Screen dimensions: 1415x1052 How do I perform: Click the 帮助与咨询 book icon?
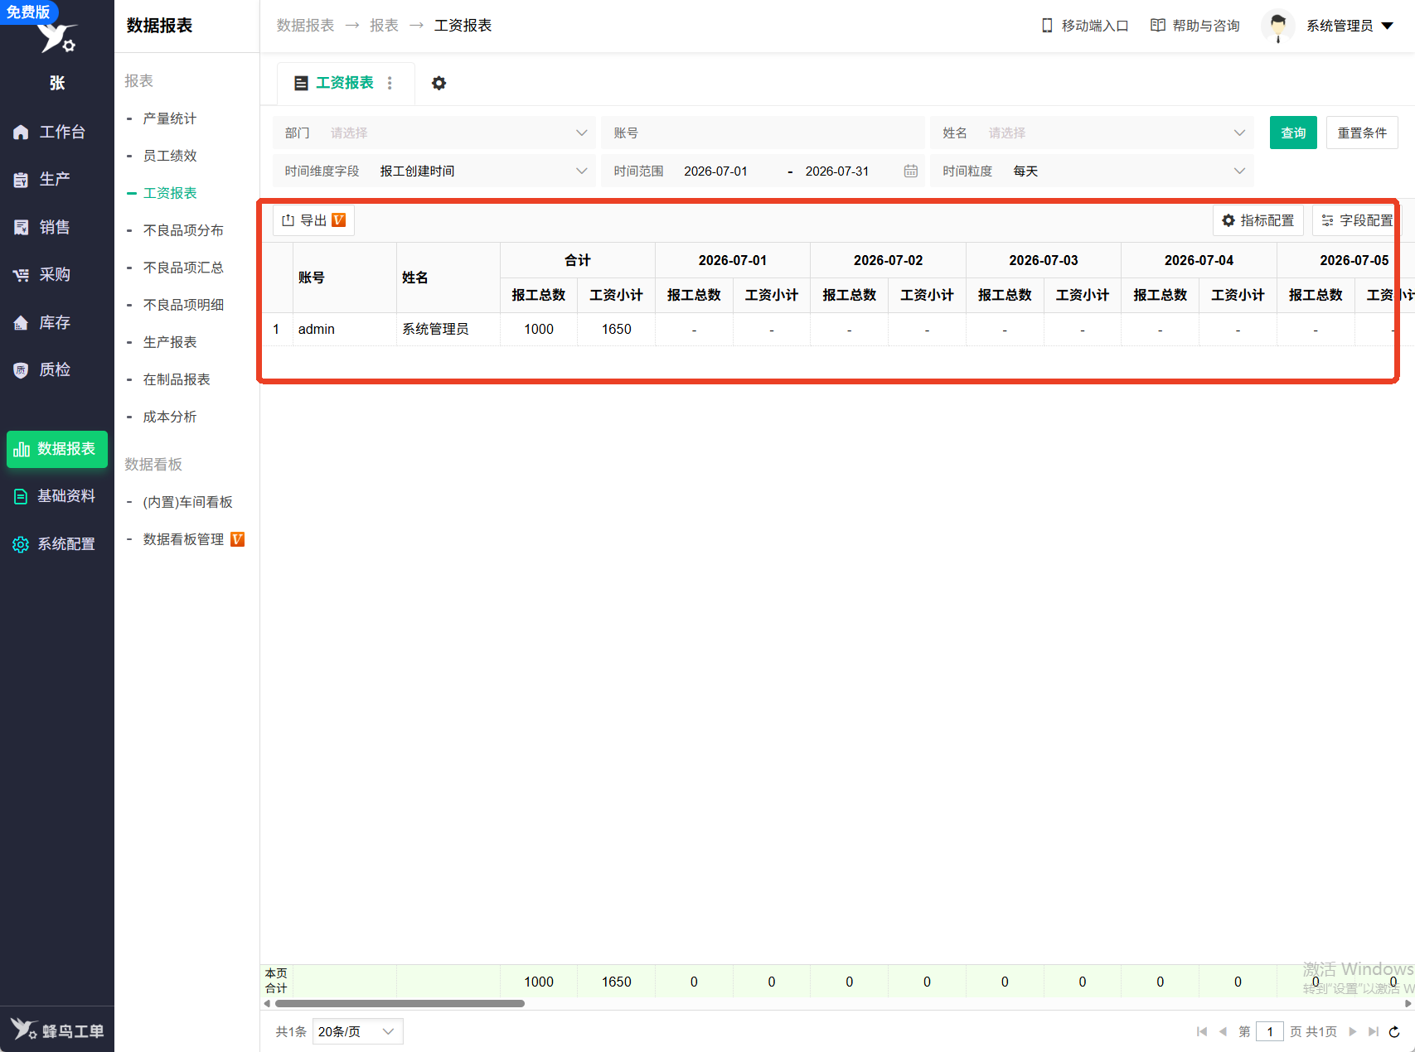(x=1158, y=26)
